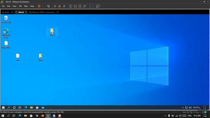The image size is (210, 118).
Task: Click the ENG language indicator
Action: pyautogui.click(x=190, y=116)
